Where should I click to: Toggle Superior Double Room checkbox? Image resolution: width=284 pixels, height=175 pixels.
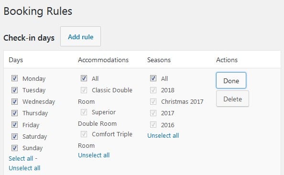pos(84,112)
